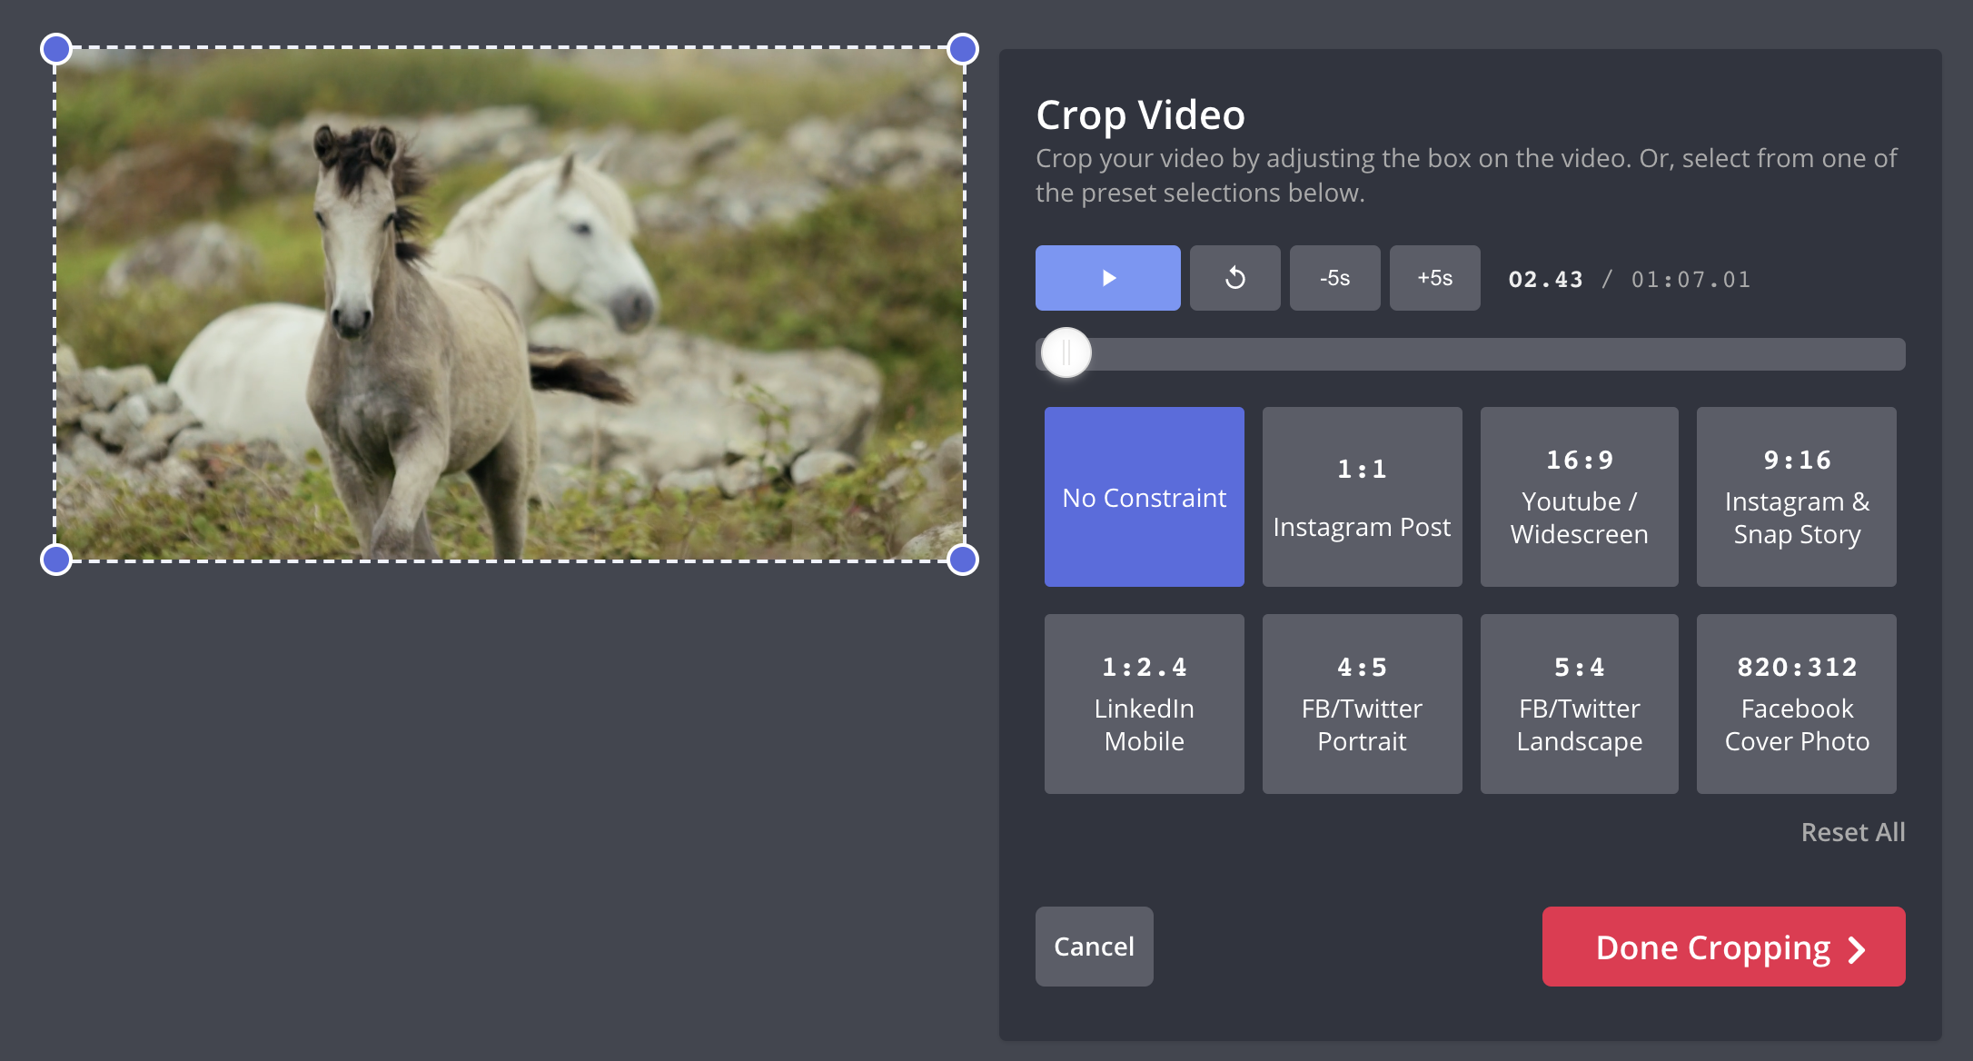
Task: Choose 4:5 FB/Twitter Portrait preset
Action: pyautogui.click(x=1362, y=704)
